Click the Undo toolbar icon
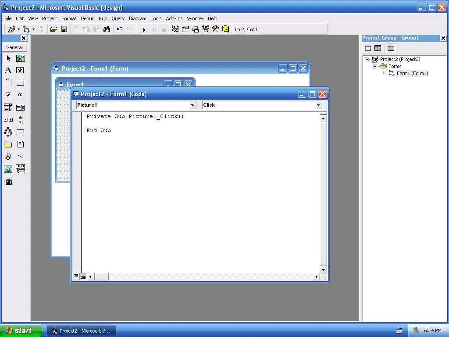Screen dimensions: 449x337 point(120,29)
